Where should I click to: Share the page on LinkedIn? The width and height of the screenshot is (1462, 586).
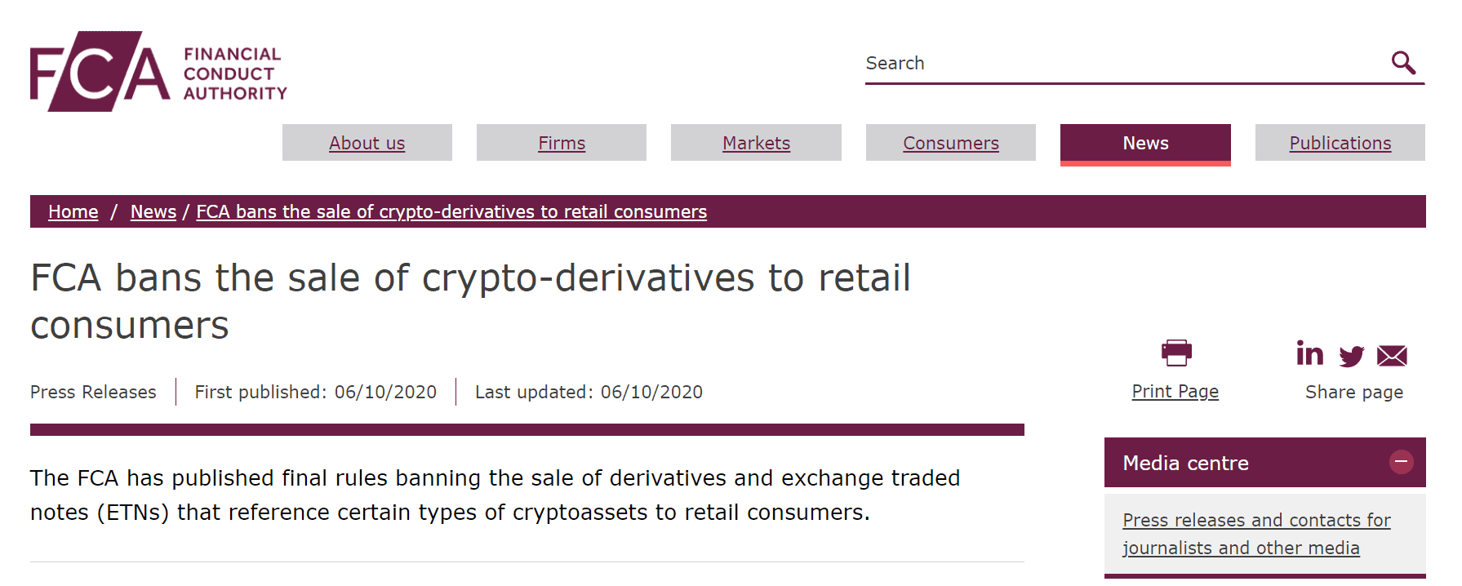[1309, 353]
